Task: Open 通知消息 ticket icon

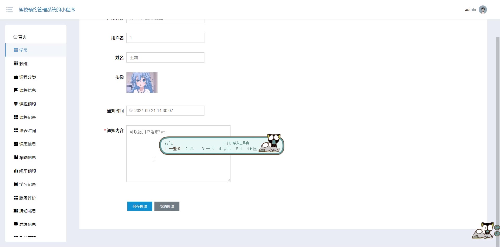Action: coord(16,211)
